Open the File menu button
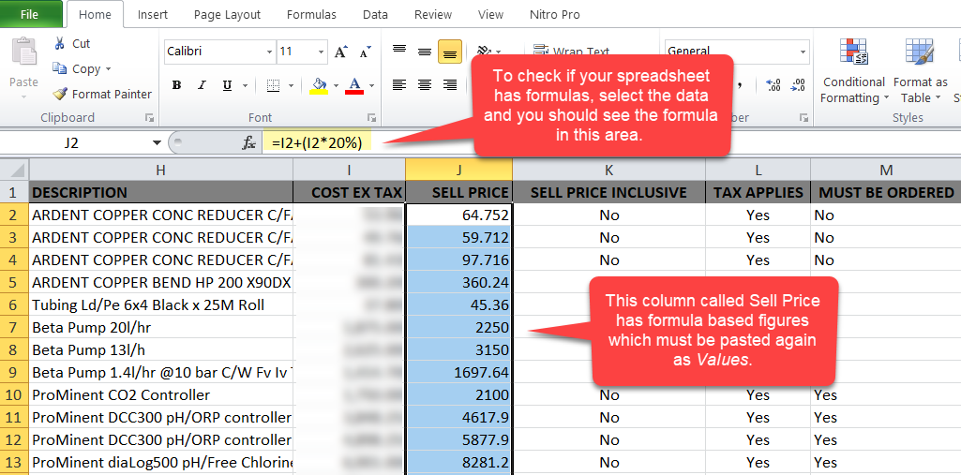Image resolution: width=961 pixels, height=475 pixels. (x=30, y=15)
